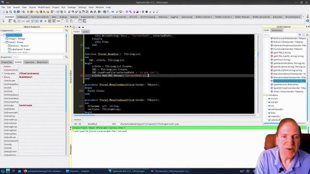Click the Components filter options icon
The image size is (310, 174).
coord(66,30)
